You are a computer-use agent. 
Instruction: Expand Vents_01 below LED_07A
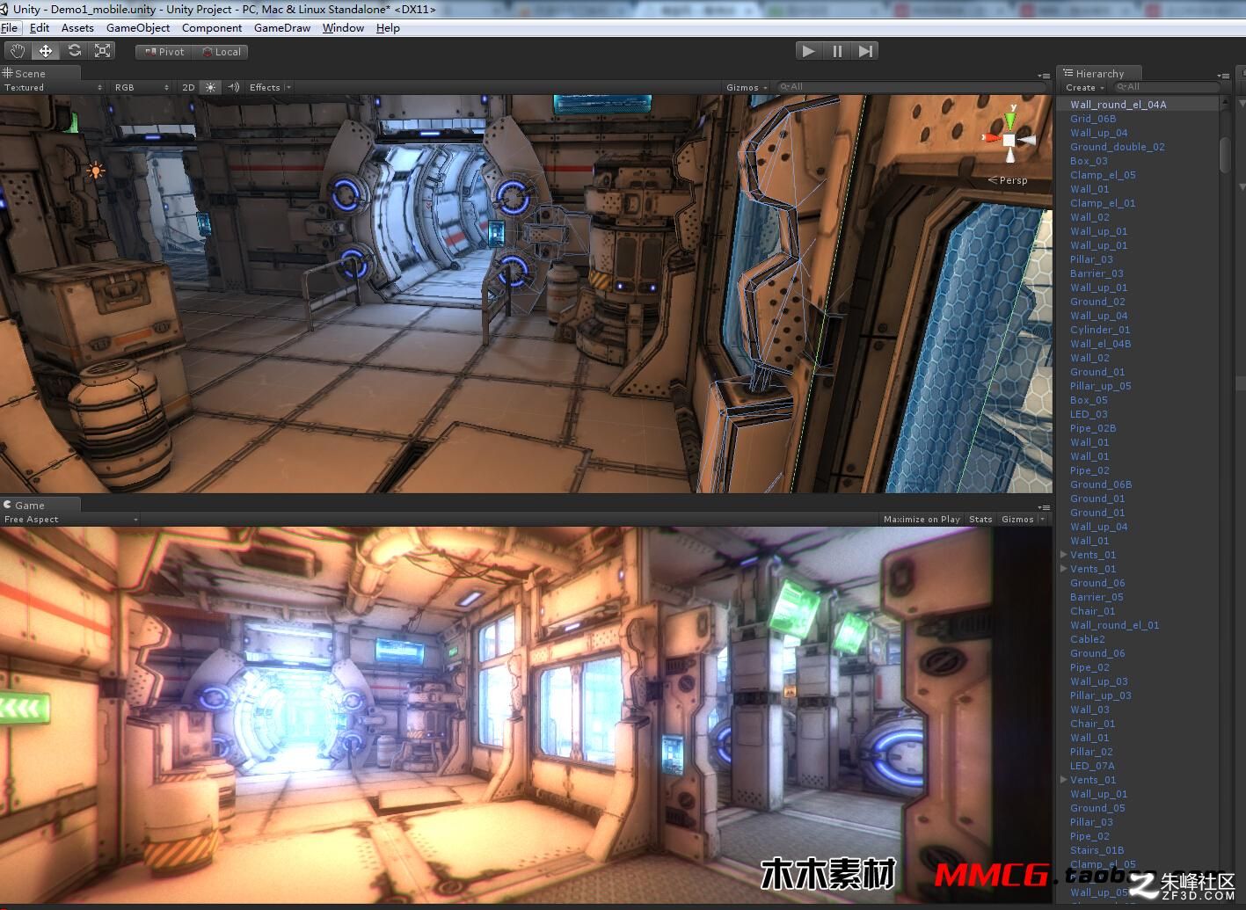(x=1064, y=780)
